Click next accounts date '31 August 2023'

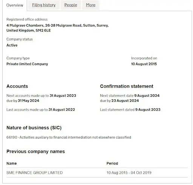(x=63, y=96)
